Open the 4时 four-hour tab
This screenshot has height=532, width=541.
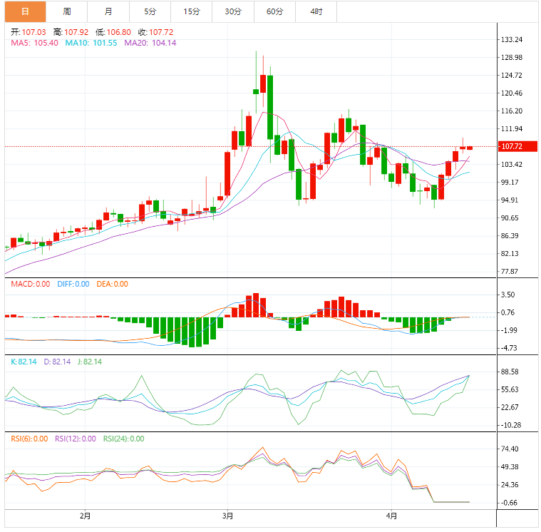[x=316, y=11]
